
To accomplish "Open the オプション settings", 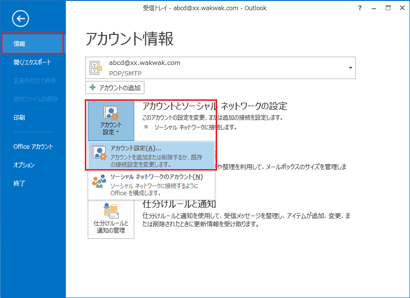I will click(24, 165).
